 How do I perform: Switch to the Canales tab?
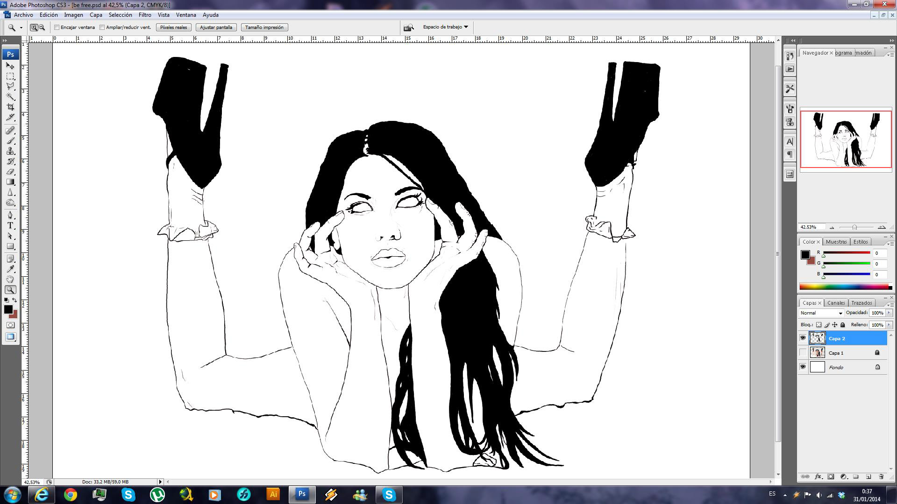(836, 303)
